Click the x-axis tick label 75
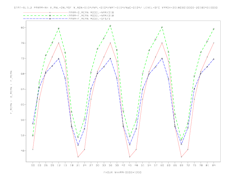The height and width of the screenshot is (180, 233). tap(194, 165)
